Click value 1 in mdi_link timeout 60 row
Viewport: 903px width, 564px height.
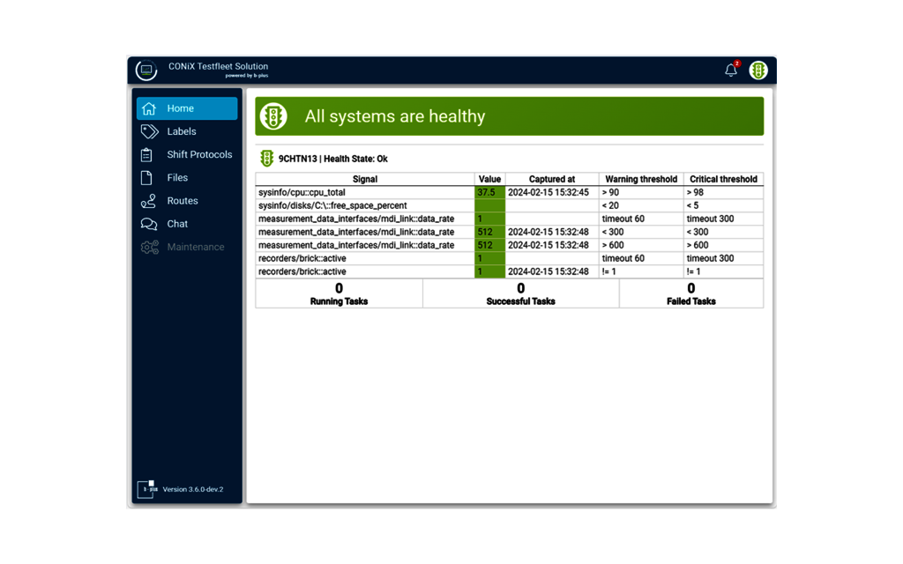(x=489, y=219)
